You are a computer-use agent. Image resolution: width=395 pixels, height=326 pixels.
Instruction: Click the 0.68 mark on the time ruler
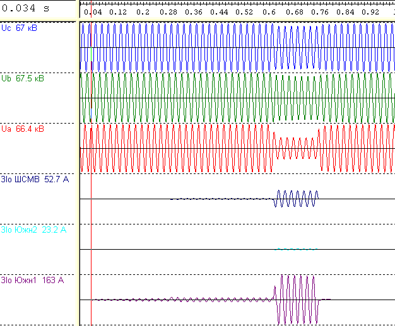click(295, 12)
